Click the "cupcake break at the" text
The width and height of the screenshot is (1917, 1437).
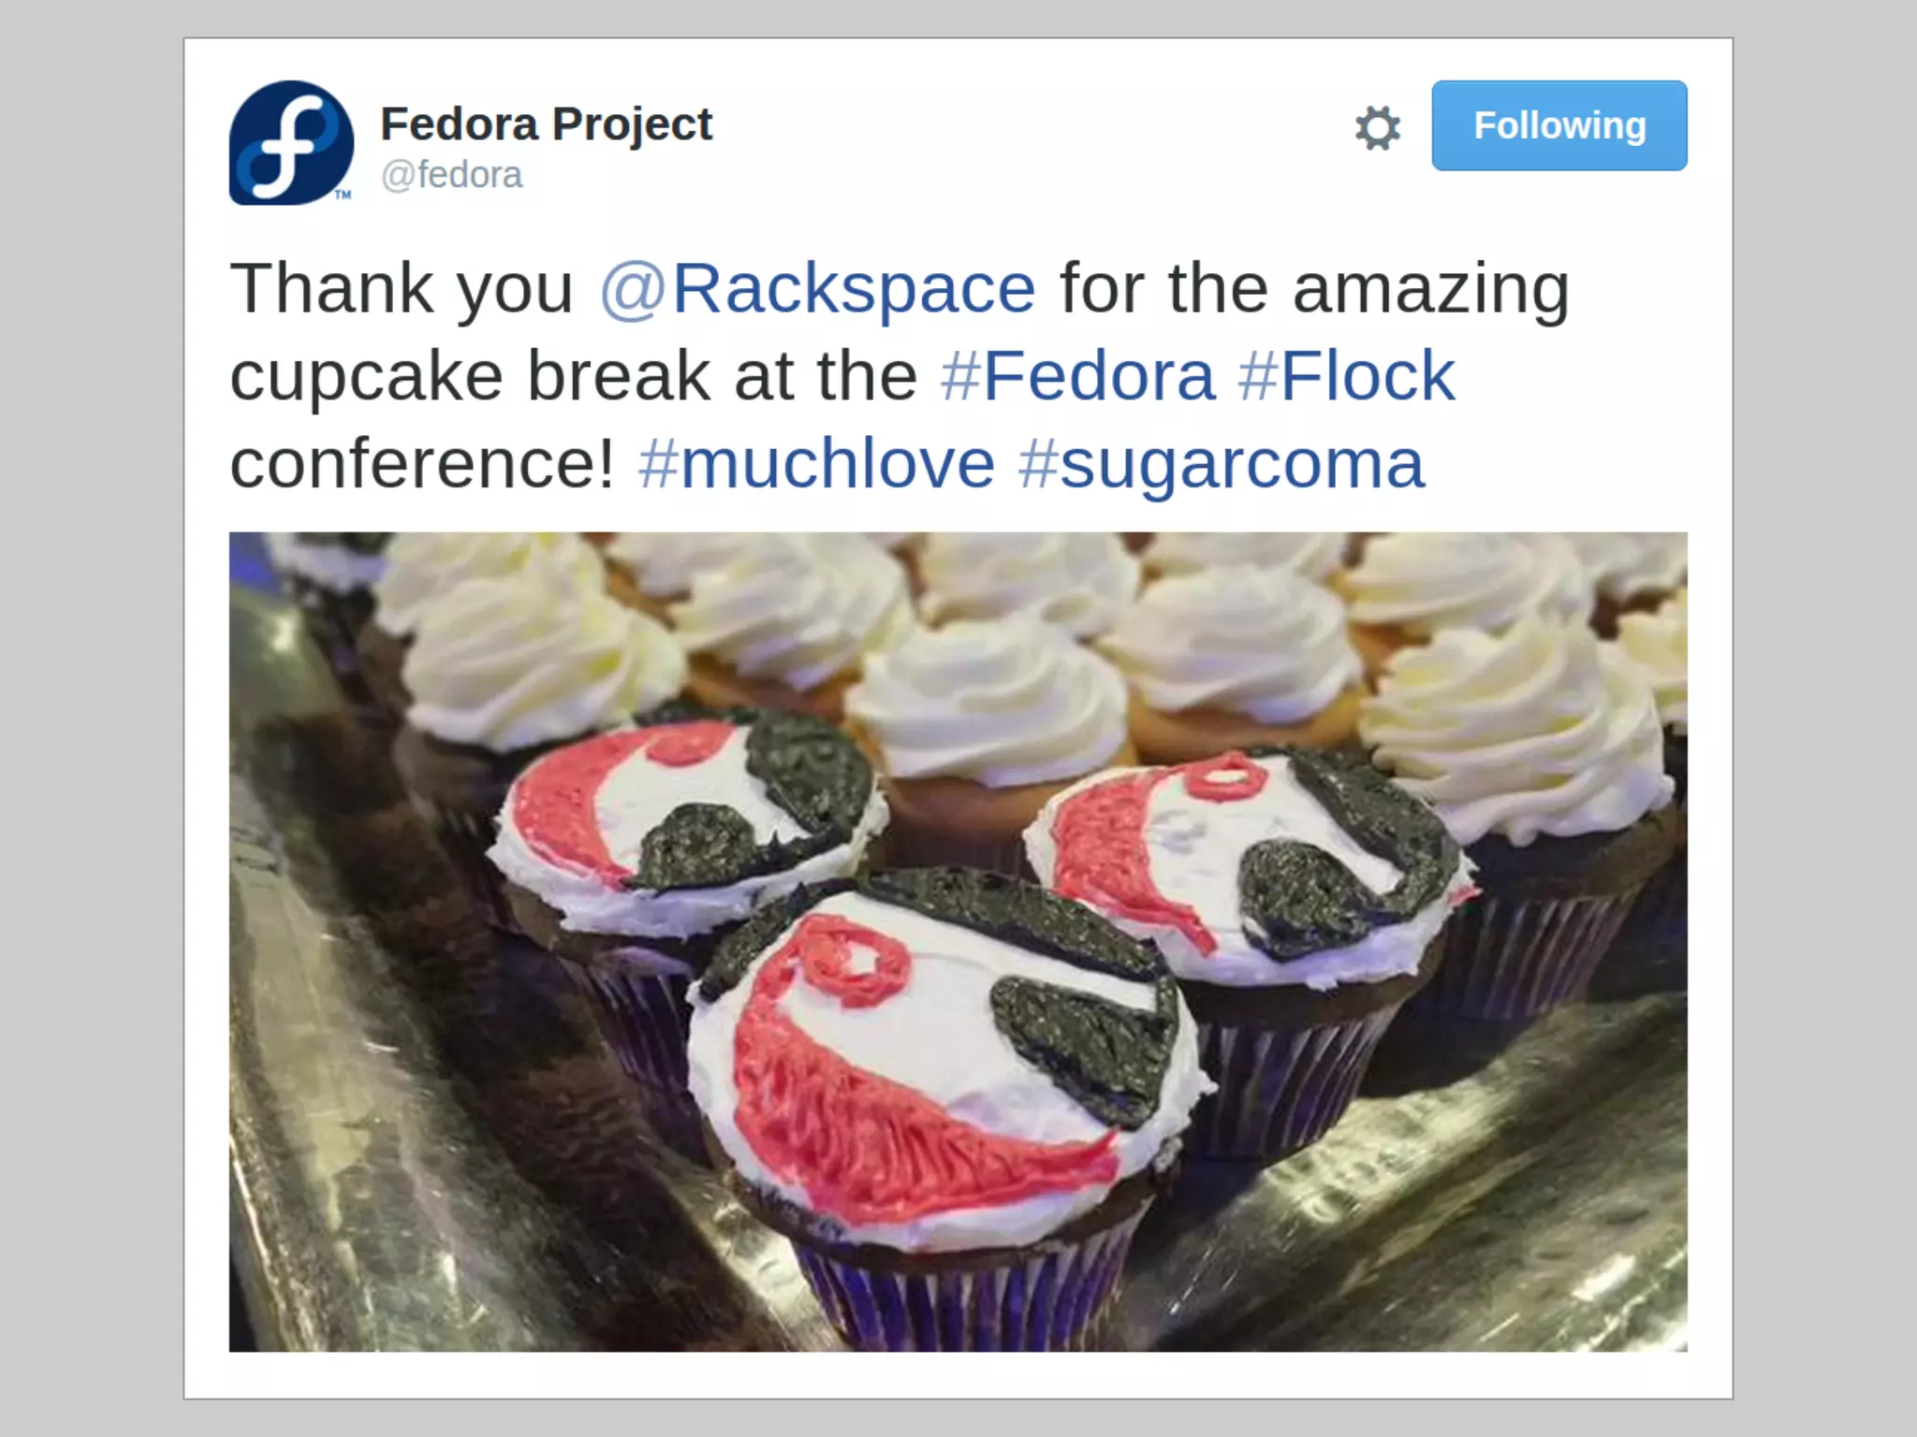pos(574,375)
